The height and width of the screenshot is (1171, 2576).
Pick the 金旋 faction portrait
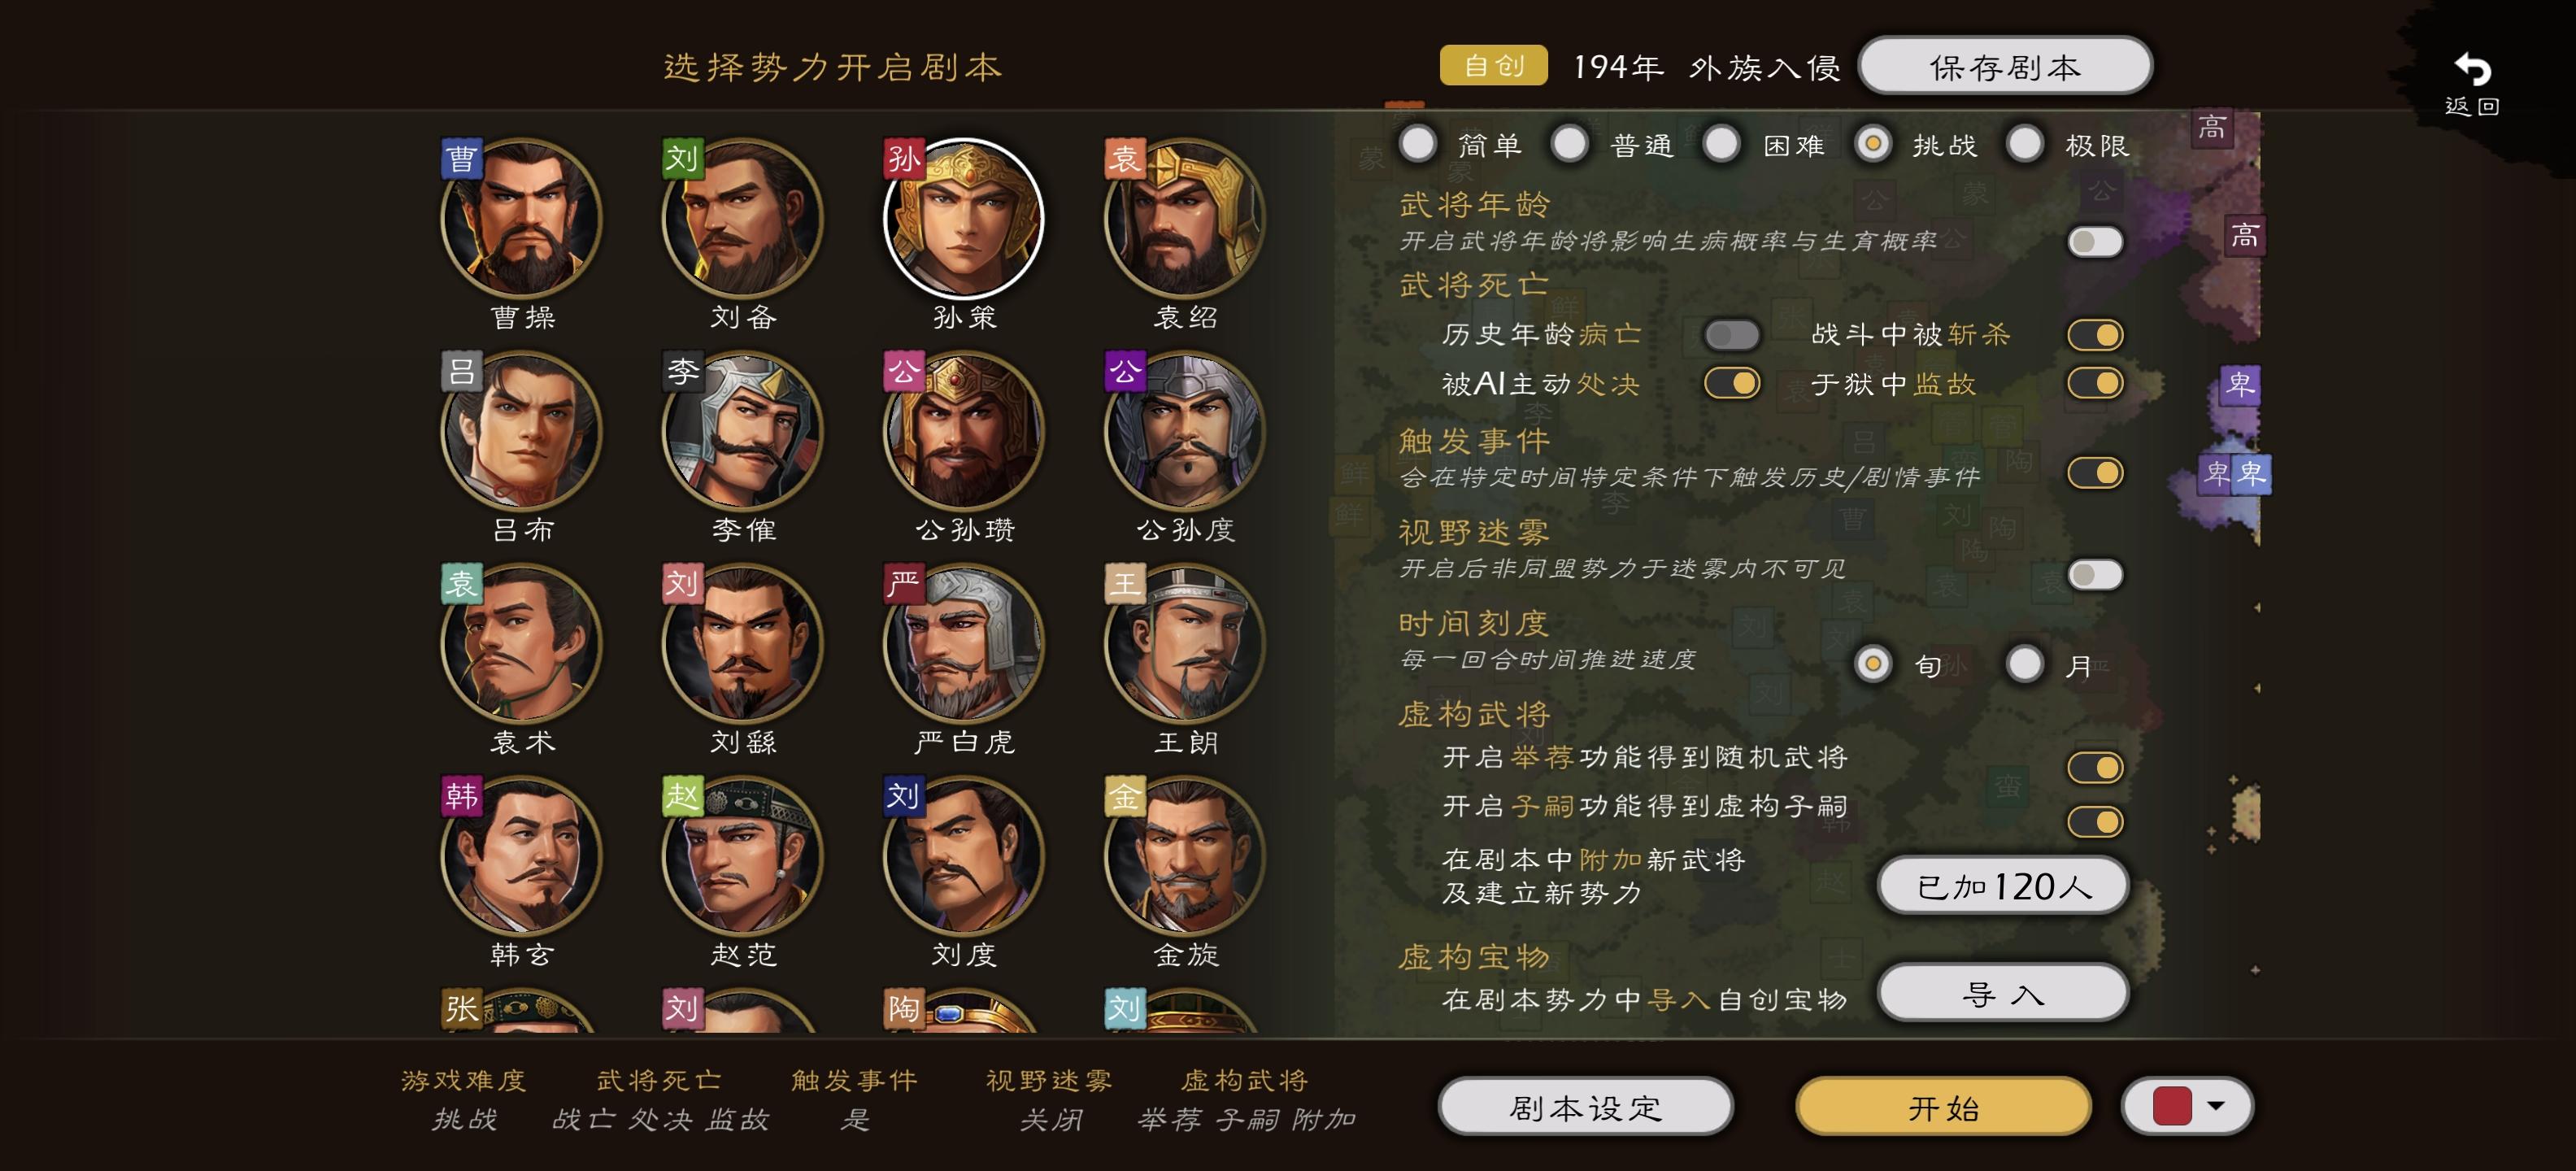[x=1185, y=856]
